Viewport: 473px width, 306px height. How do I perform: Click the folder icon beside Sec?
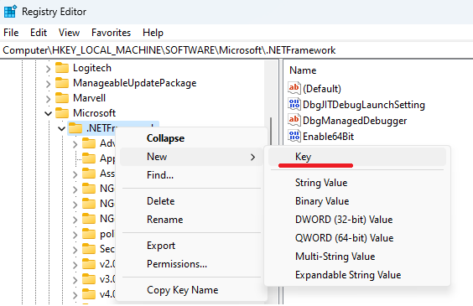click(x=89, y=249)
